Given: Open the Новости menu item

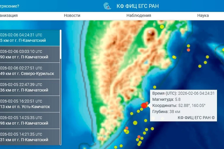Looking at the screenshot, I should click(72, 15).
